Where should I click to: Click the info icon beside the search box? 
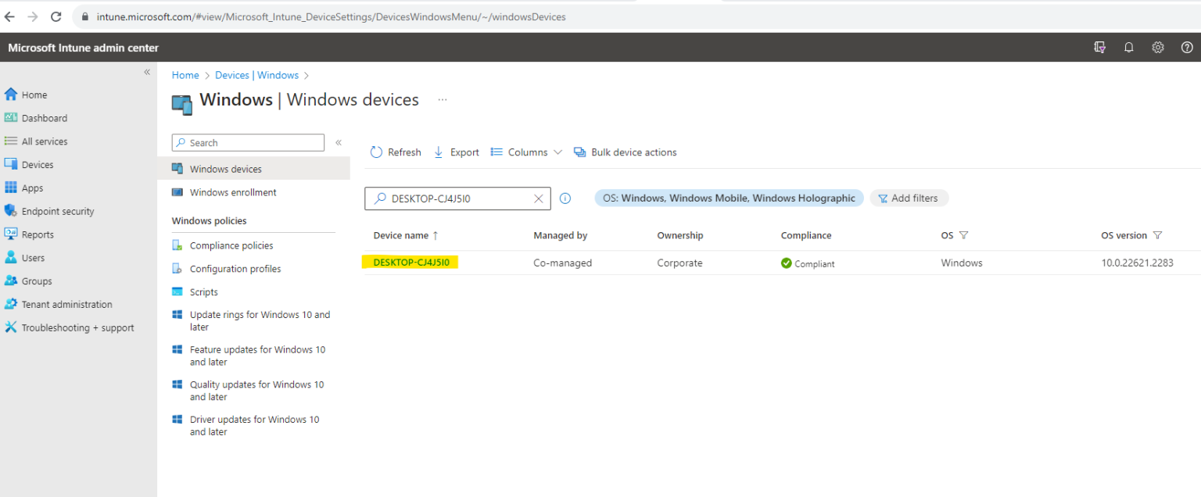pos(565,198)
